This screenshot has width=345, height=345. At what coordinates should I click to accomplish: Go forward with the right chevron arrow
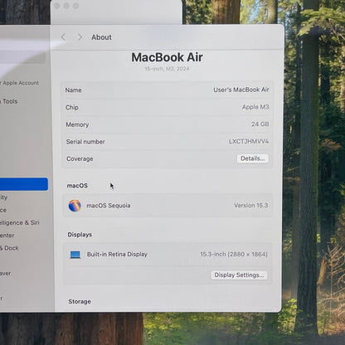point(80,37)
